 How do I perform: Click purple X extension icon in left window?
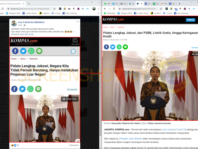79,9
